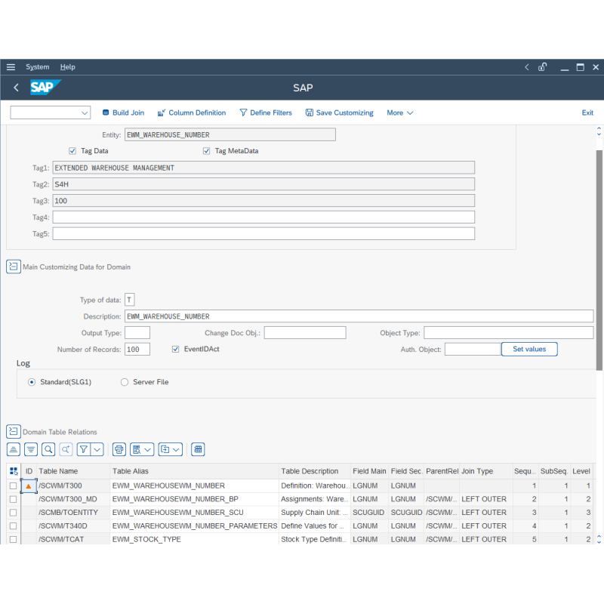604x604 pixels.
Task: Click the Tag5 input field
Action: 263,234
